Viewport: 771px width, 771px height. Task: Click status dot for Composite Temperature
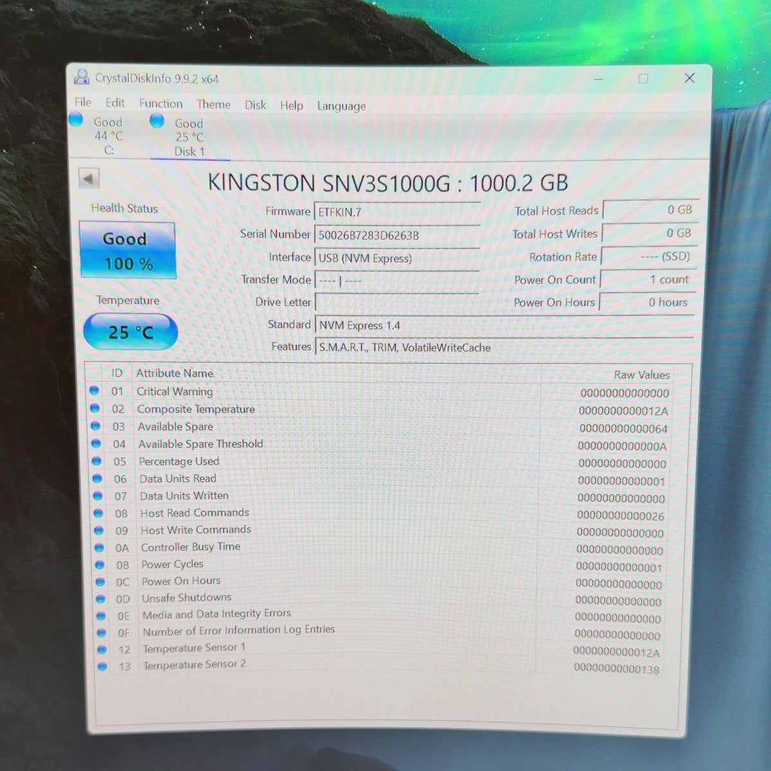click(95, 408)
